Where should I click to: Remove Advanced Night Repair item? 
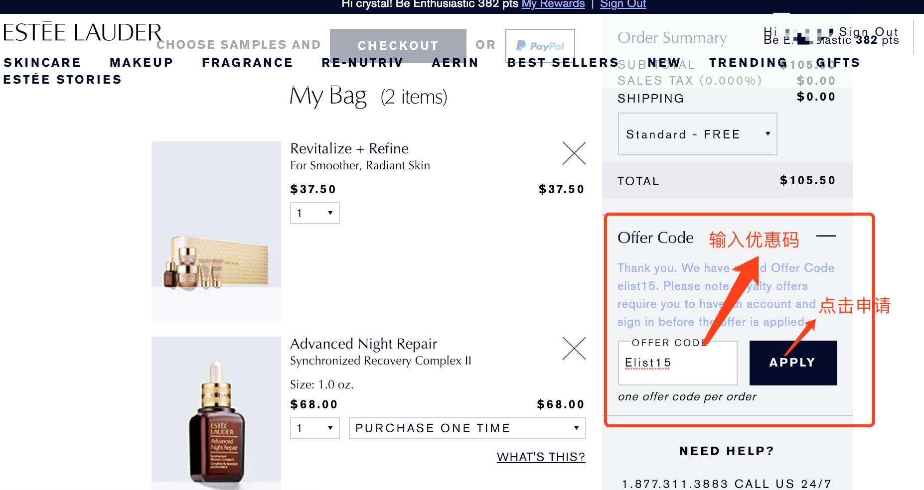point(574,349)
